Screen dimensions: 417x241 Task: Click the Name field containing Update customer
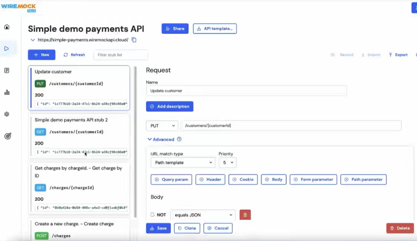pyautogui.click(x=246, y=91)
